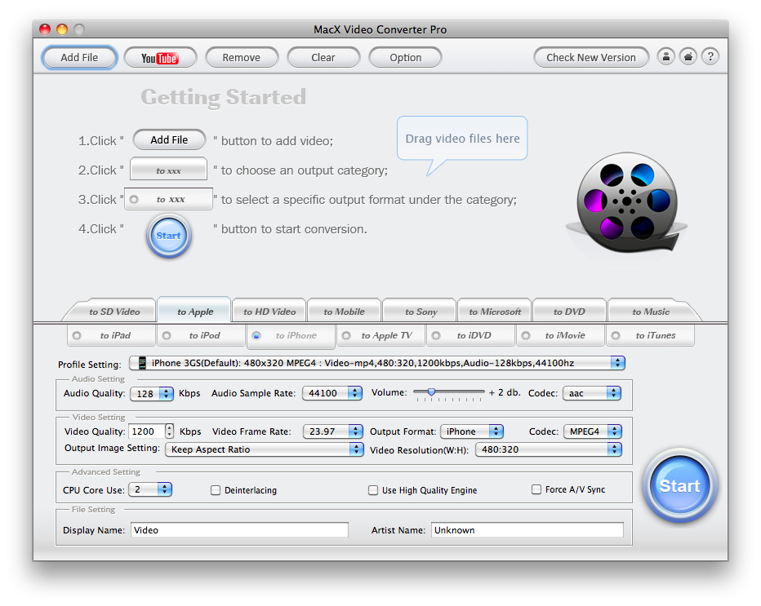
Task: Click the film reel application logo
Action: click(x=626, y=202)
